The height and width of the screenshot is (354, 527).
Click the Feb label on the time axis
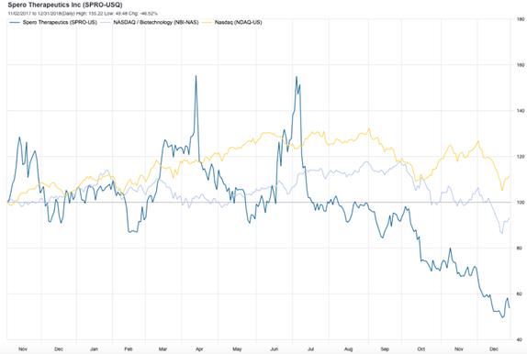click(128, 349)
